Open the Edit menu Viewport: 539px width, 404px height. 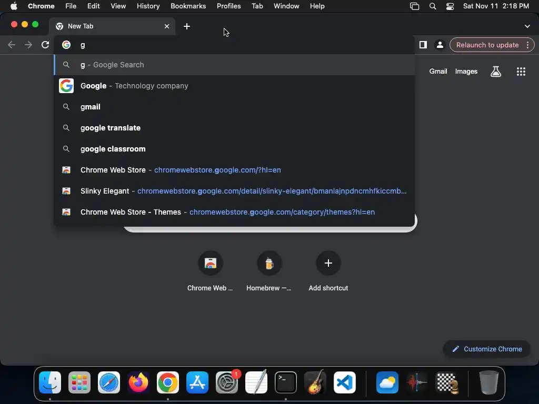tap(93, 6)
